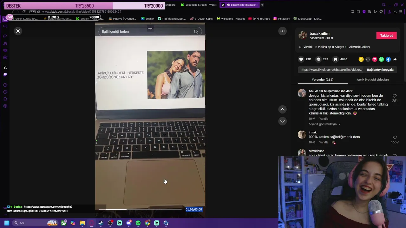
Task: Open the three-dot more options menu
Action: (282, 31)
